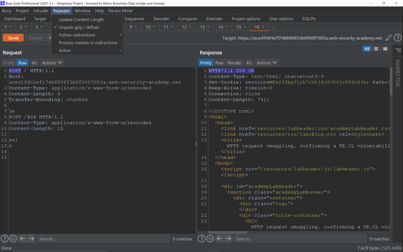
Task: Select the combined single-pane layout icon
Action: tap(385, 49)
